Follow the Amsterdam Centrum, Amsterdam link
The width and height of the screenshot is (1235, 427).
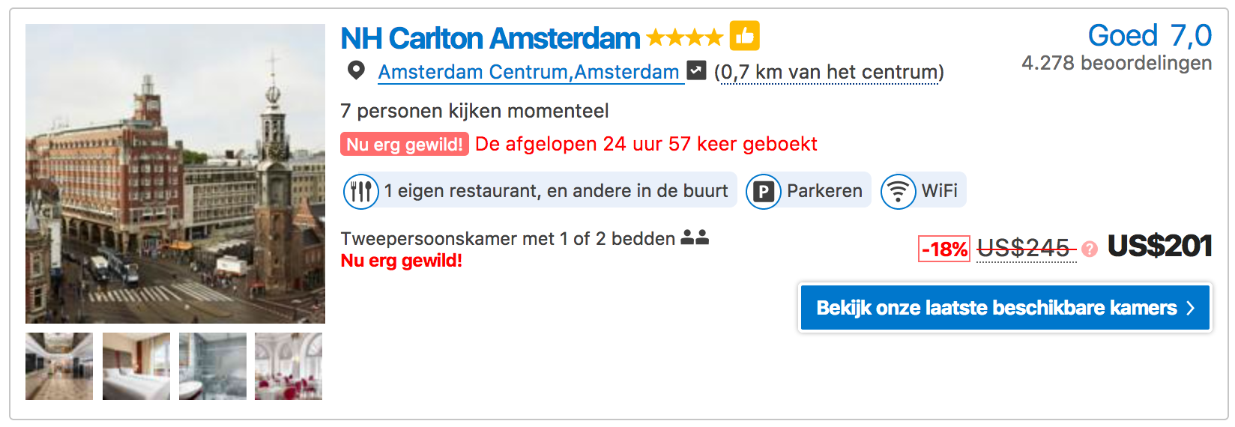pyautogui.click(x=528, y=72)
